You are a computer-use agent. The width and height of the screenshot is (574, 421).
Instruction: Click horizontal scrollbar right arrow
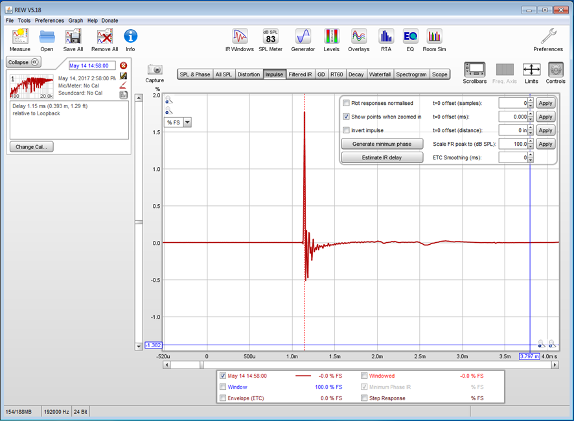[x=555, y=365]
